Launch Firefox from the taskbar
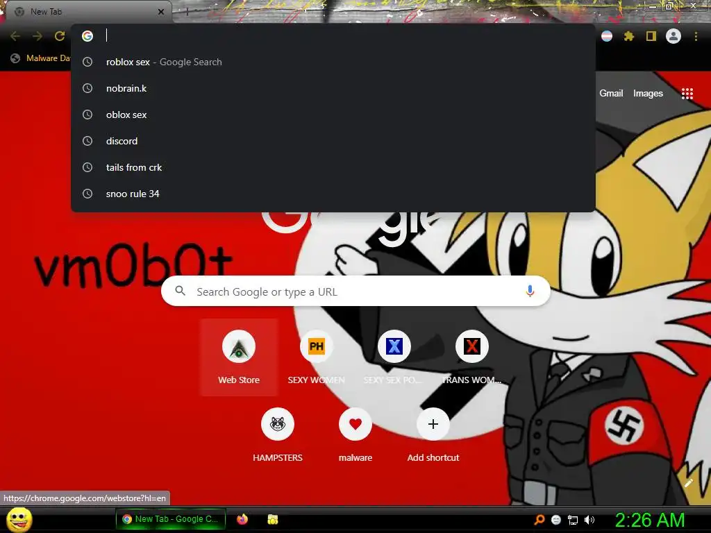The image size is (711, 533). (242, 519)
